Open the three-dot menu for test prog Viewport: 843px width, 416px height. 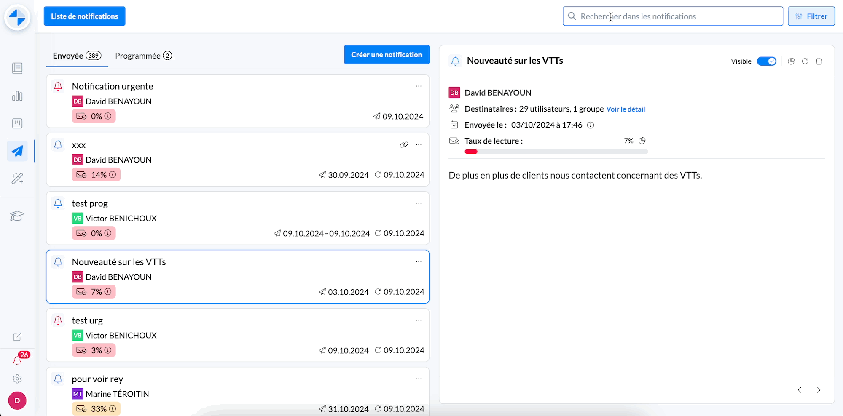pyautogui.click(x=419, y=203)
